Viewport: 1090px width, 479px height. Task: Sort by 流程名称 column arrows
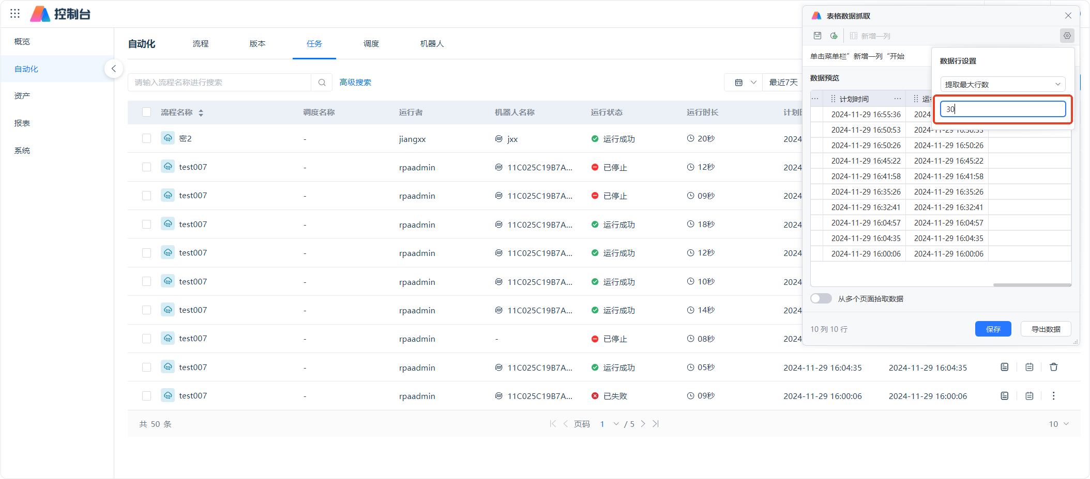[x=201, y=113]
